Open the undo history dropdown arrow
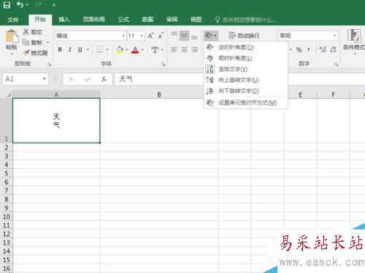Viewport: 365px width, 273px height. (x=27, y=5)
